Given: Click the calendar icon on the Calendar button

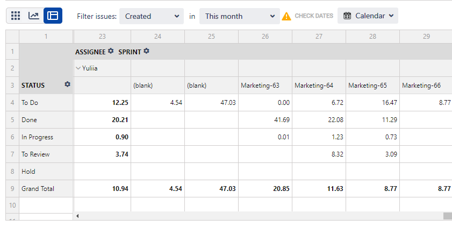Looking at the screenshot, I should [x=347, y=16].
